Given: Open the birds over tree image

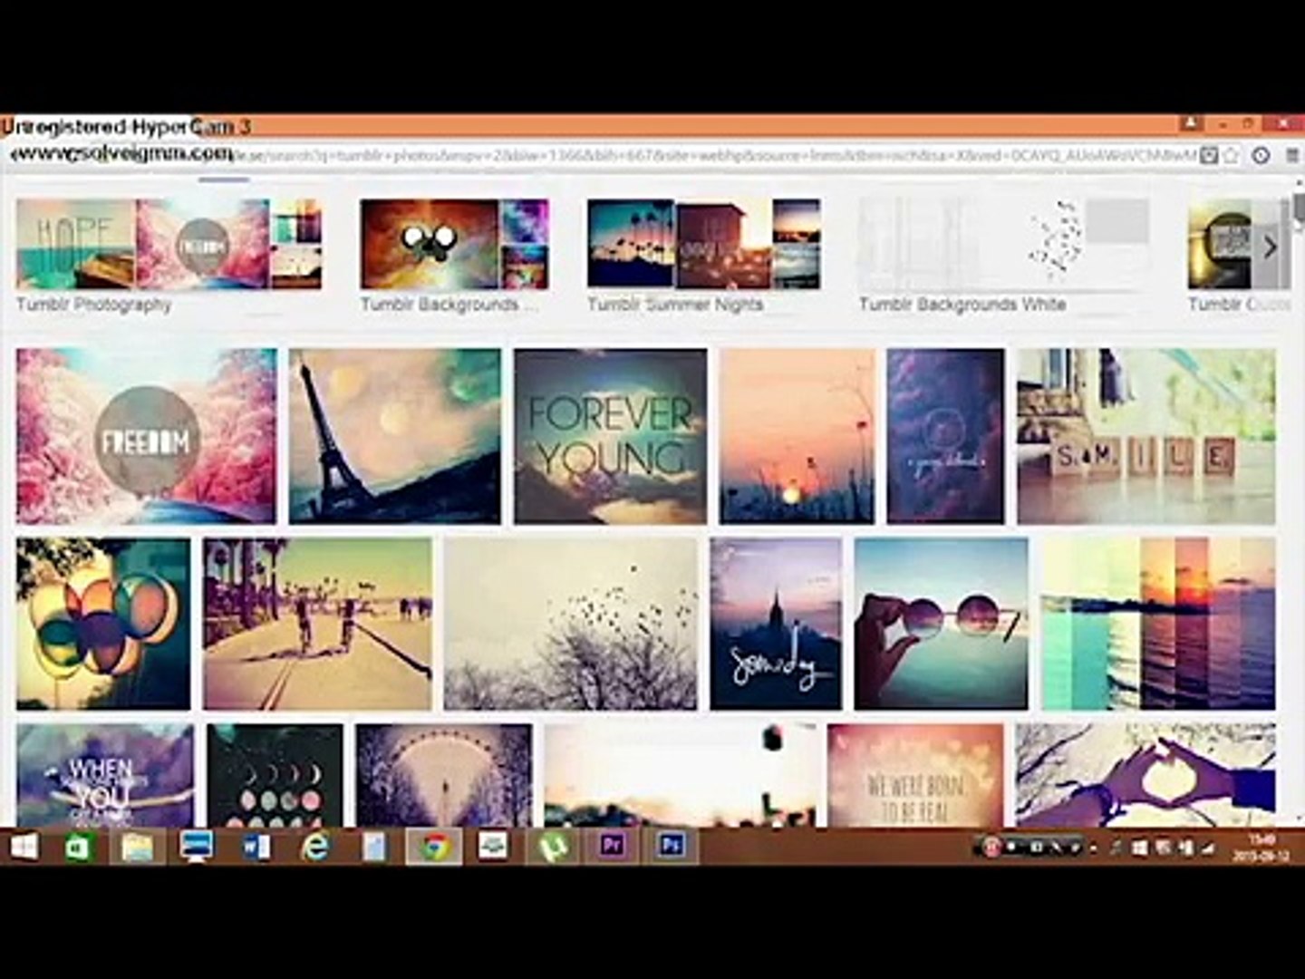Looking at the screenshot, I should click(571, 624).
